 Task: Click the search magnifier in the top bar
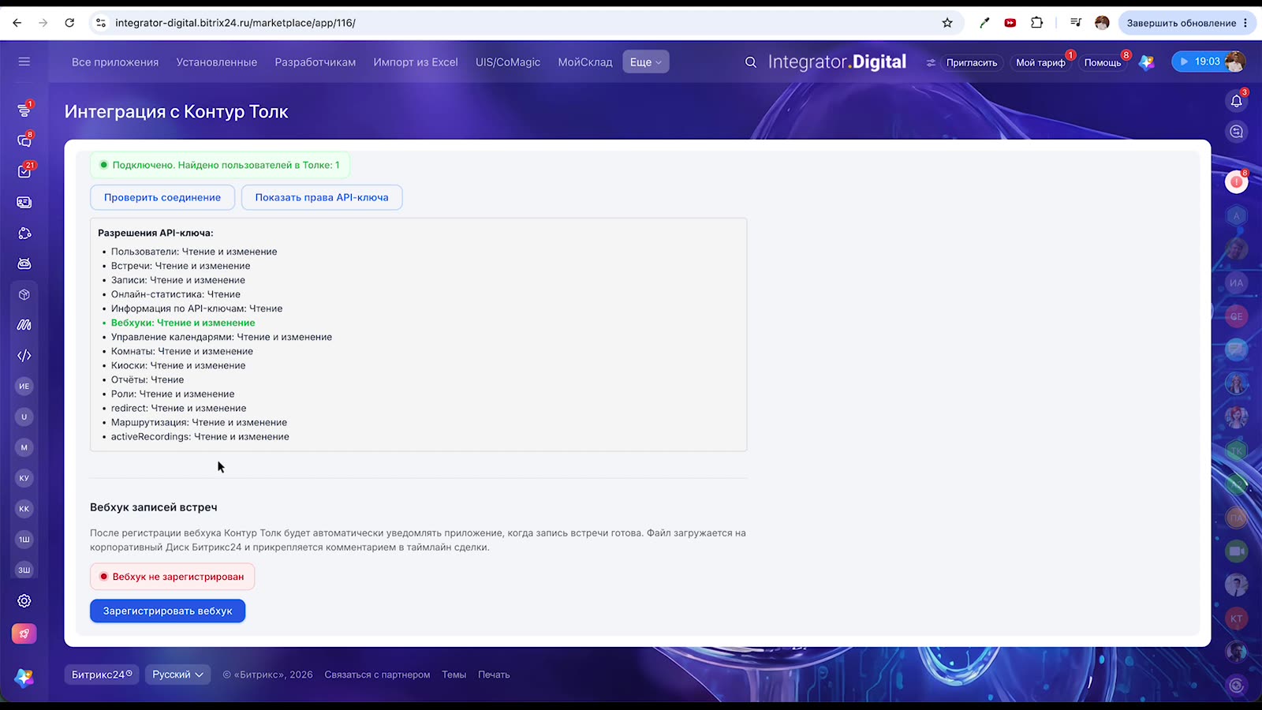pos(751,62)
